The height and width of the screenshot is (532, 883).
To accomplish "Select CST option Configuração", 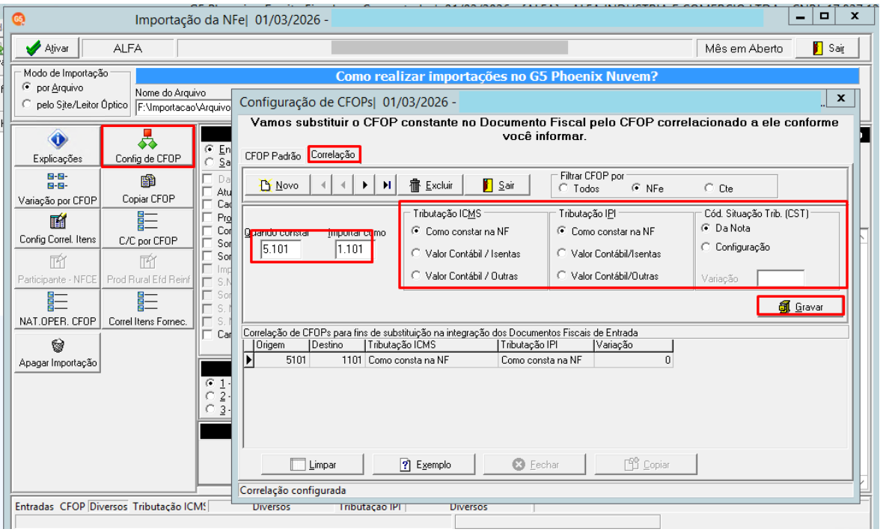I will (x=736, y=247).
